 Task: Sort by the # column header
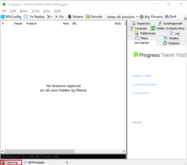(x=6, y=23)
